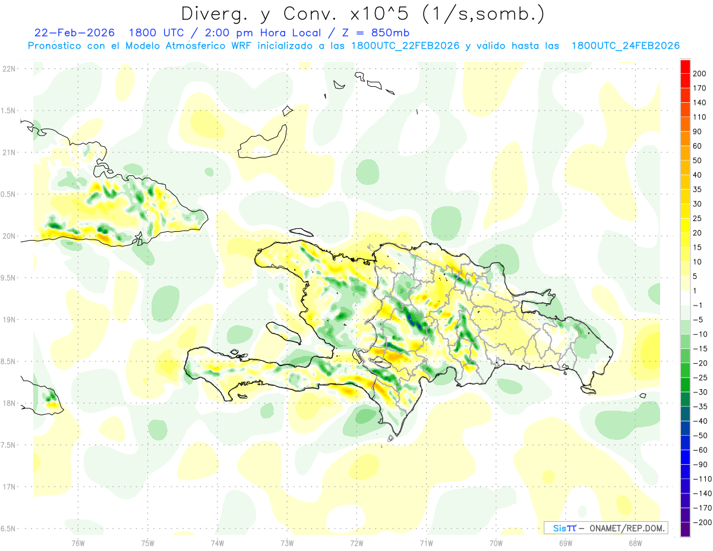Click the '6.5N' latitude label
Screen dimensions: 713x551
[x=7, y=528]
